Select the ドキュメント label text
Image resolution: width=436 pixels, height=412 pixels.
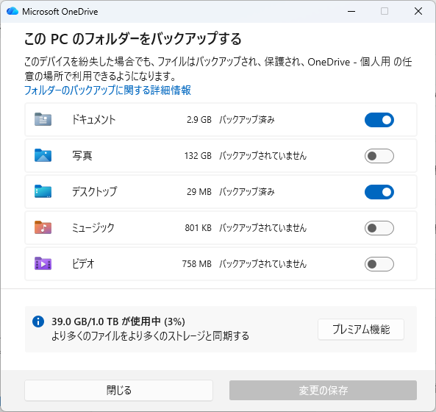(x=93, y=120)
